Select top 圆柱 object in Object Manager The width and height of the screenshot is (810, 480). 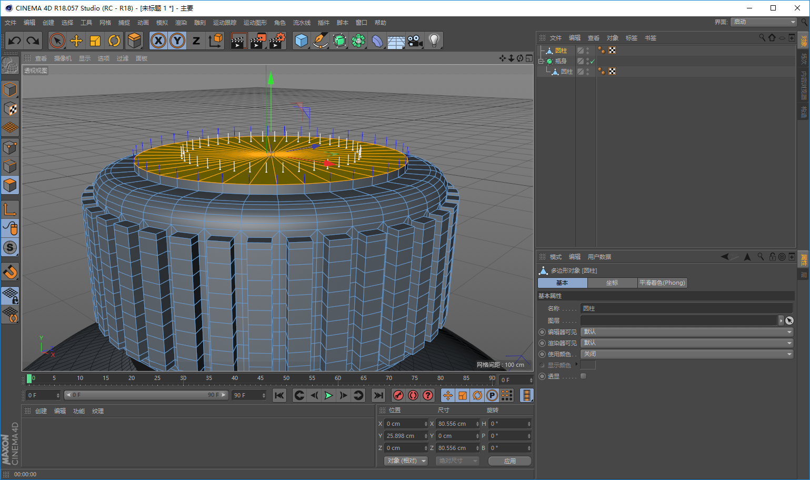(561, 51)
